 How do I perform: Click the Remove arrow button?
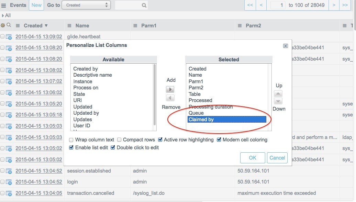[170, 98]
